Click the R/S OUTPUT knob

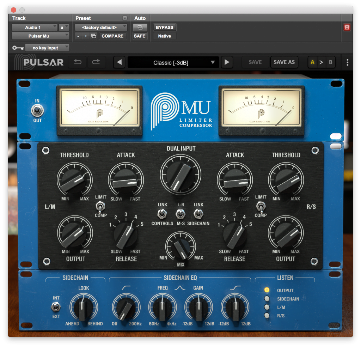point(286,233)
